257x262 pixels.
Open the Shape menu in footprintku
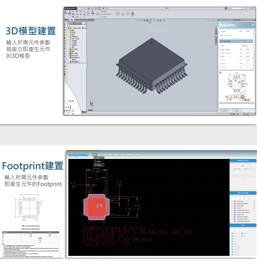click(116, 155)
